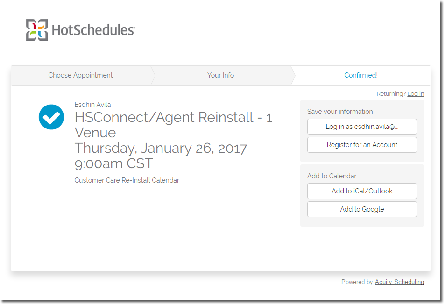Click the HotSchedules wordmark text
This screenshot has width=445, height=305.
coord(93,30)
